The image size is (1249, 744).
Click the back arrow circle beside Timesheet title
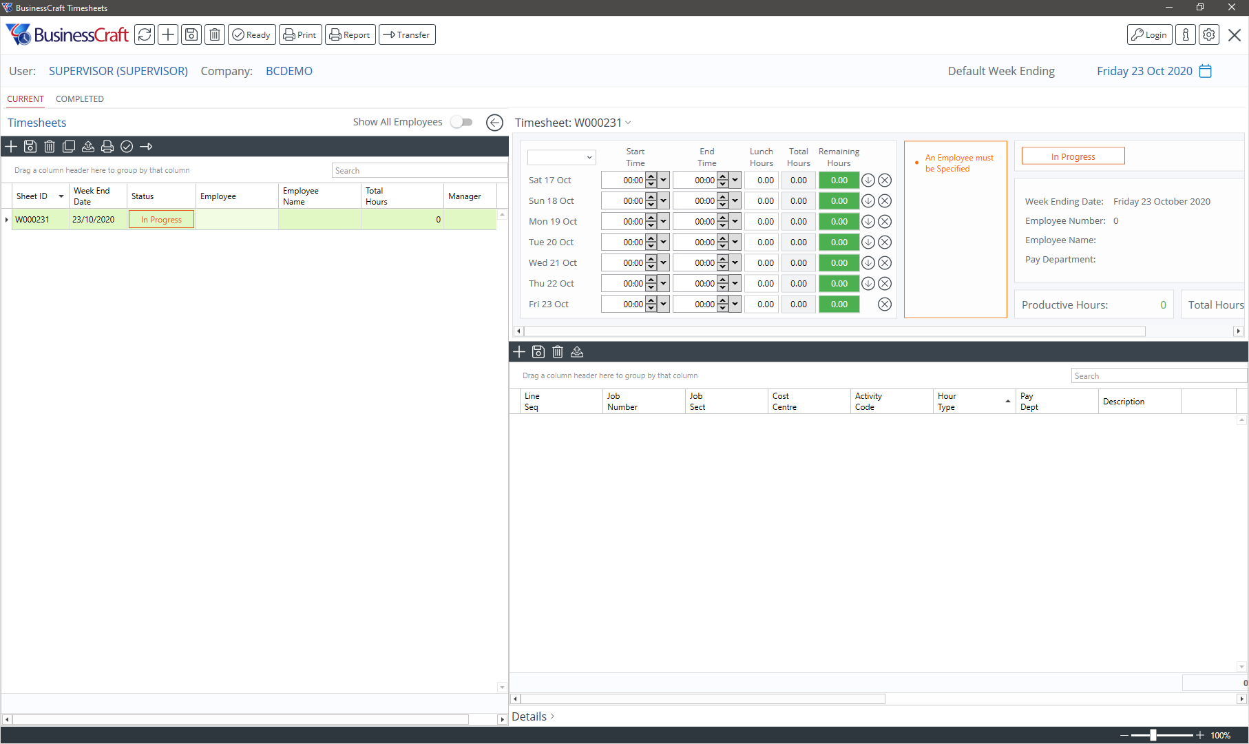(494, 123)
